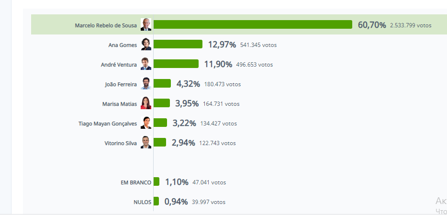447x215 pixels.
Task: Select Vitorino Silva's candidate portrait
Action: 146,143
